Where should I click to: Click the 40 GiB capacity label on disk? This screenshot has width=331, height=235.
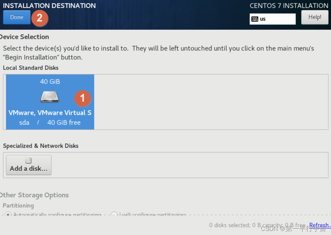50,82
